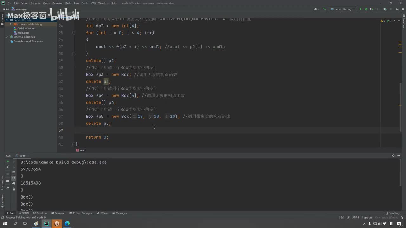Clear Run console with trash icon
The height and width of the screenshot is (228, 406).
pos(14,189)
